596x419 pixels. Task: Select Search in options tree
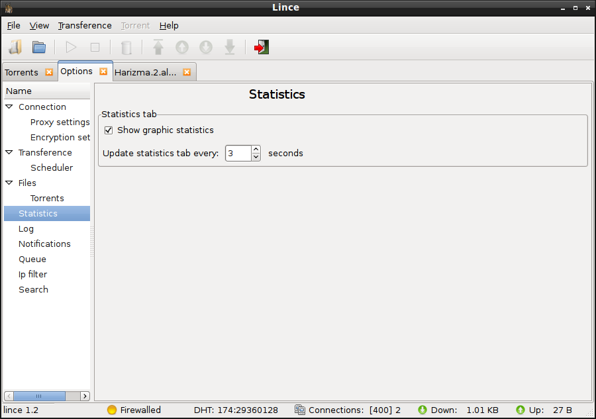pyautogui.click(x=34, y=289)
